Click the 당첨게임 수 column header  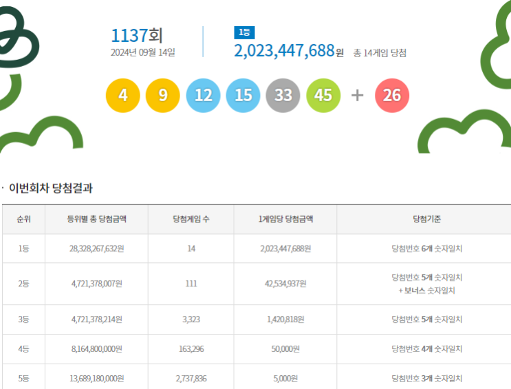pos(191,219)
